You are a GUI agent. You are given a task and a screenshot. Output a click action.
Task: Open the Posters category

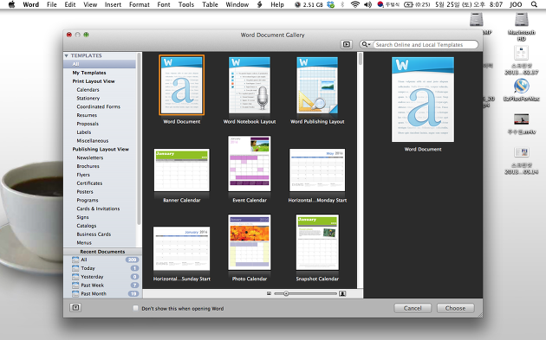pos(85,192)
